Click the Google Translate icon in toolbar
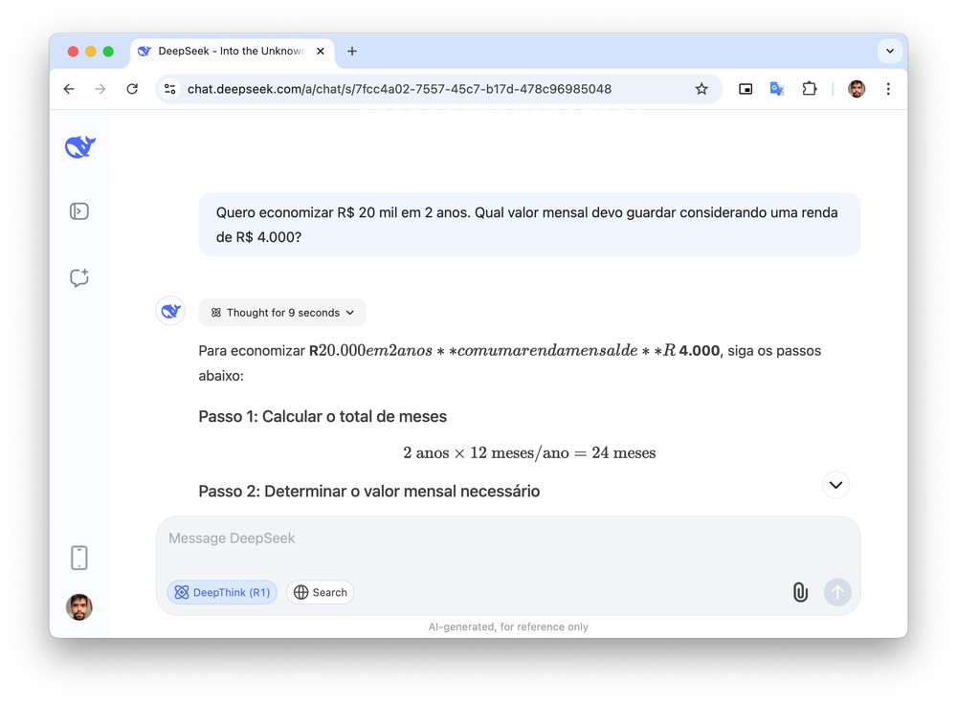Screen dimensions: 957x703 pyautogui.click(x=777, y=89)
